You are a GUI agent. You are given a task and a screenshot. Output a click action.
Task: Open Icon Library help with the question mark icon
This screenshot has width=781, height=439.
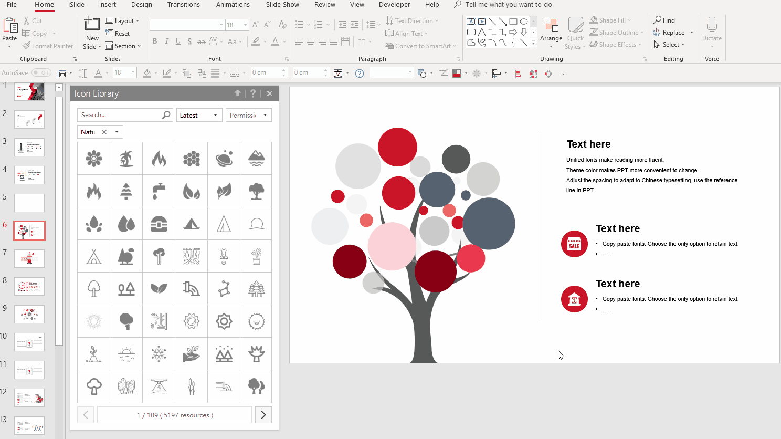click(x=253, y=93)
